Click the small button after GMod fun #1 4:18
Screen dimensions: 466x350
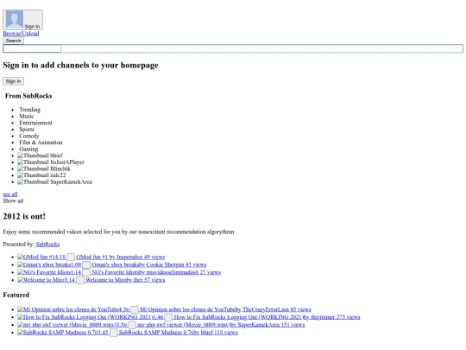coord(71,258)
